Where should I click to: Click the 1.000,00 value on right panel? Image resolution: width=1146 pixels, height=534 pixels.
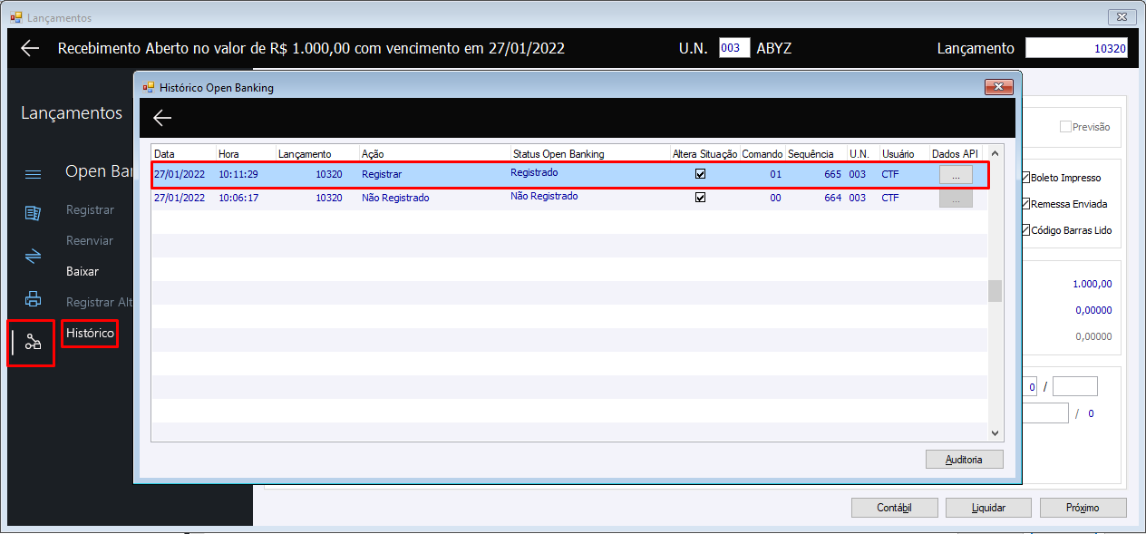coord(1092,284)
